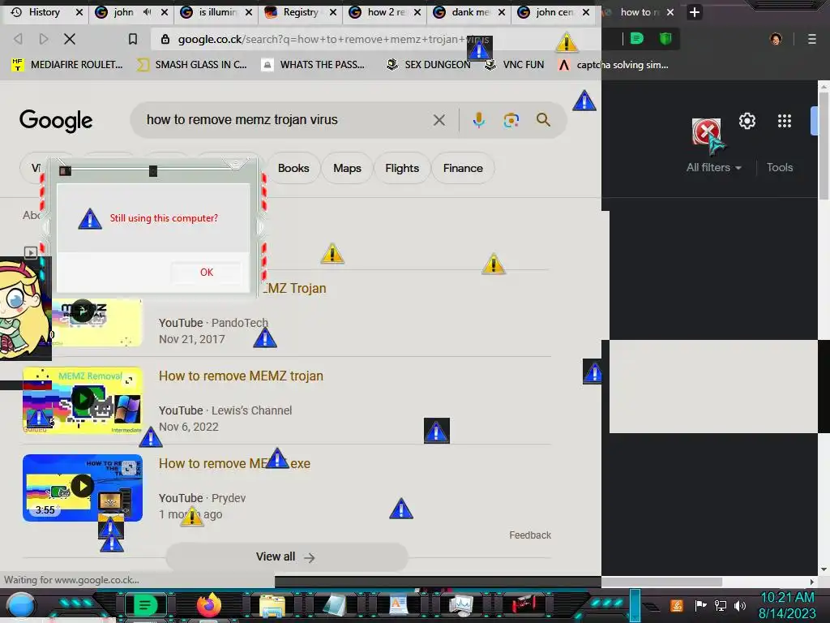Filter results by Finance
Image resolution: width=830 pixels, height=623 pixels.
[463, 169]
